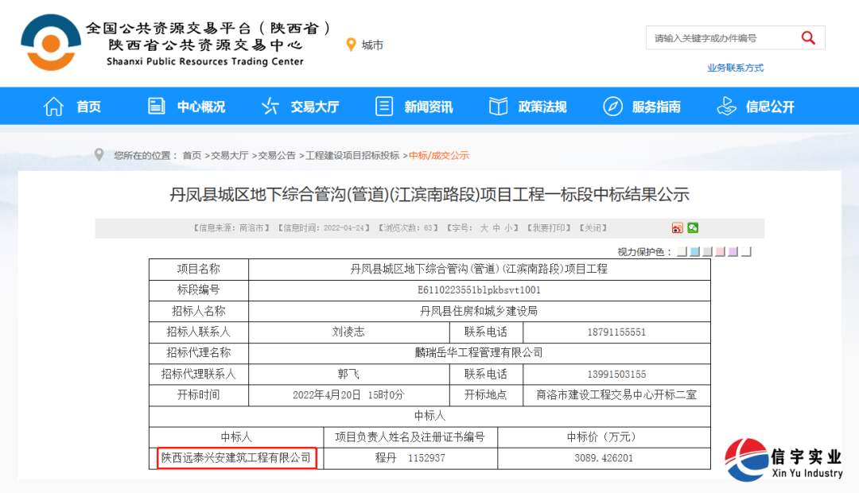Click the 新闻资讯 news icon
The width and height of the screenshot is (859, 493).
pyautogui.click(x=385, y=105)
